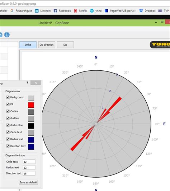Switch to the Dip direction tab
Screen dimensions: 170x191
pyautogui.click(x=47, y=45)
